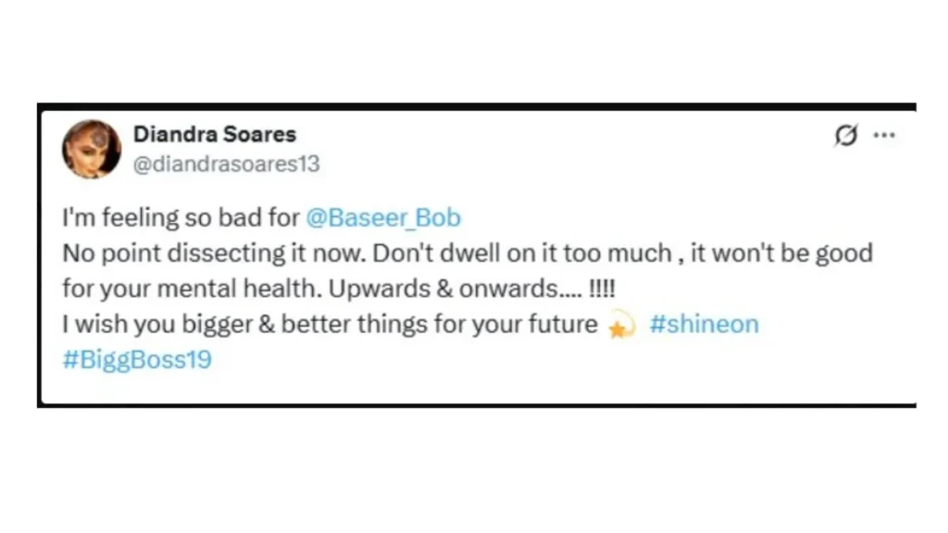Click the text "I'm feeling so bad for"
The image size is (948, 533).
pos(180,218)
